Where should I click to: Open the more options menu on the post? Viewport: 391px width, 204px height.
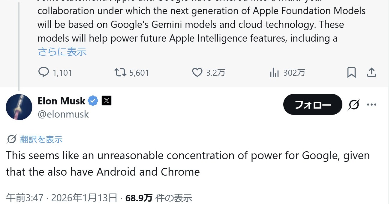click(x=372, y=104)
